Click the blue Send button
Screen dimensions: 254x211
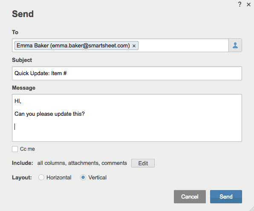(226, 196)
